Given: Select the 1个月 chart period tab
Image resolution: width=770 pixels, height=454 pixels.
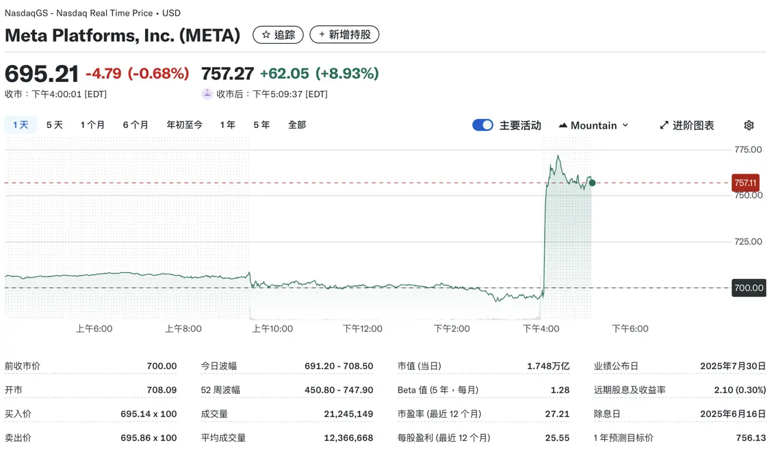Looking at the screenshot, I should pos(92,124).
